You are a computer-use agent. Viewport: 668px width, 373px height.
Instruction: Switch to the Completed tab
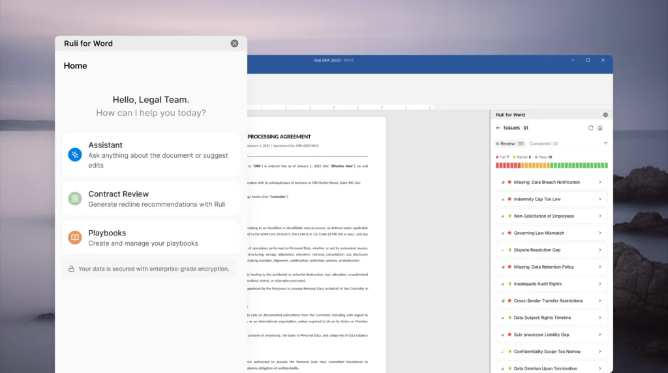coord(543,143)
